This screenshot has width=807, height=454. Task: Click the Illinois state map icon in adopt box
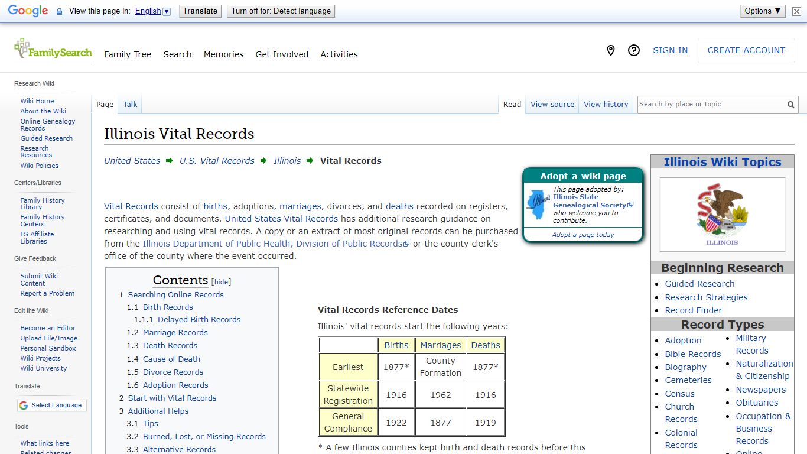pyautogui.click(x=538, y=205)
